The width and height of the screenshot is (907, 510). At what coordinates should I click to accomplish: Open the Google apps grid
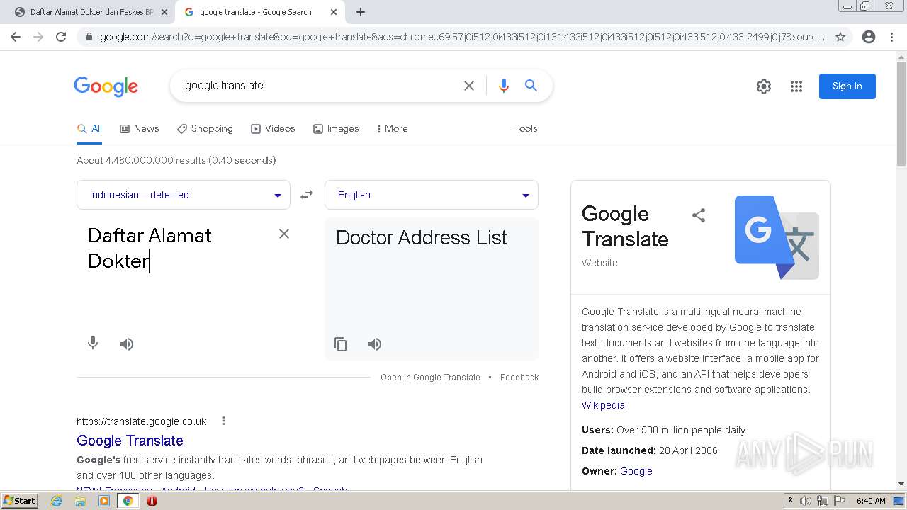coord(796,86)
